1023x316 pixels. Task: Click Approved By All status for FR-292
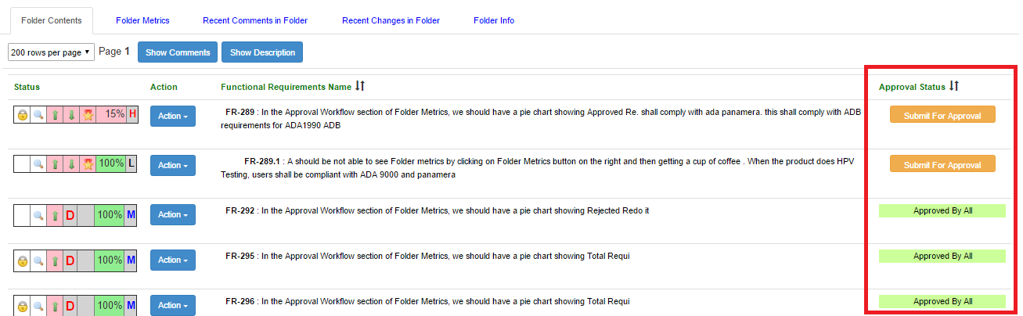point(942,210)
